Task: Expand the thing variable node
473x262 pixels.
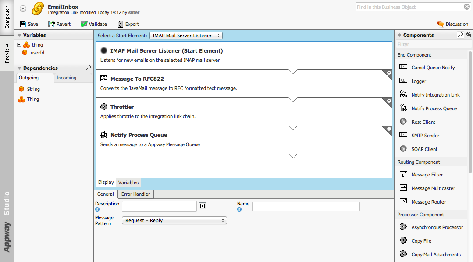Action: point(19,45)
